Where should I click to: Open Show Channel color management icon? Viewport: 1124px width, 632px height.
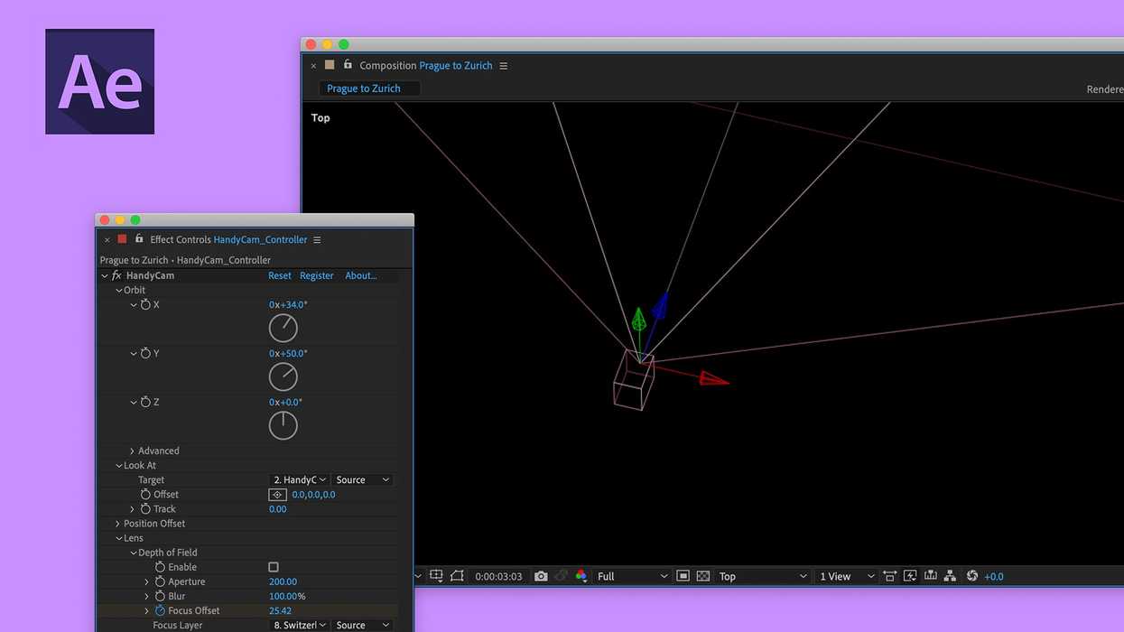click(581, 576)
